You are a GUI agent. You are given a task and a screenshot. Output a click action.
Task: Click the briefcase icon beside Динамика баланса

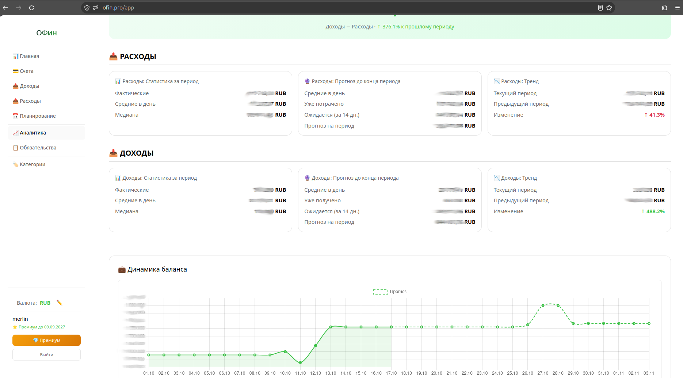tap(122, 270)
